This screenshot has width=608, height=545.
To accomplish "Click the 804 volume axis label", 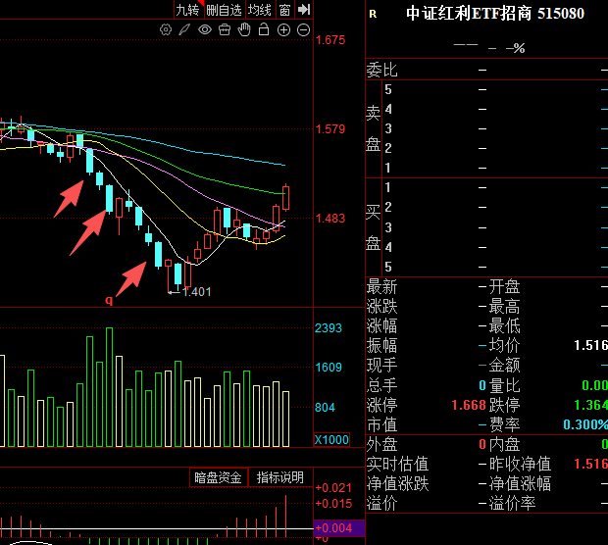I will tap(325, 408).
